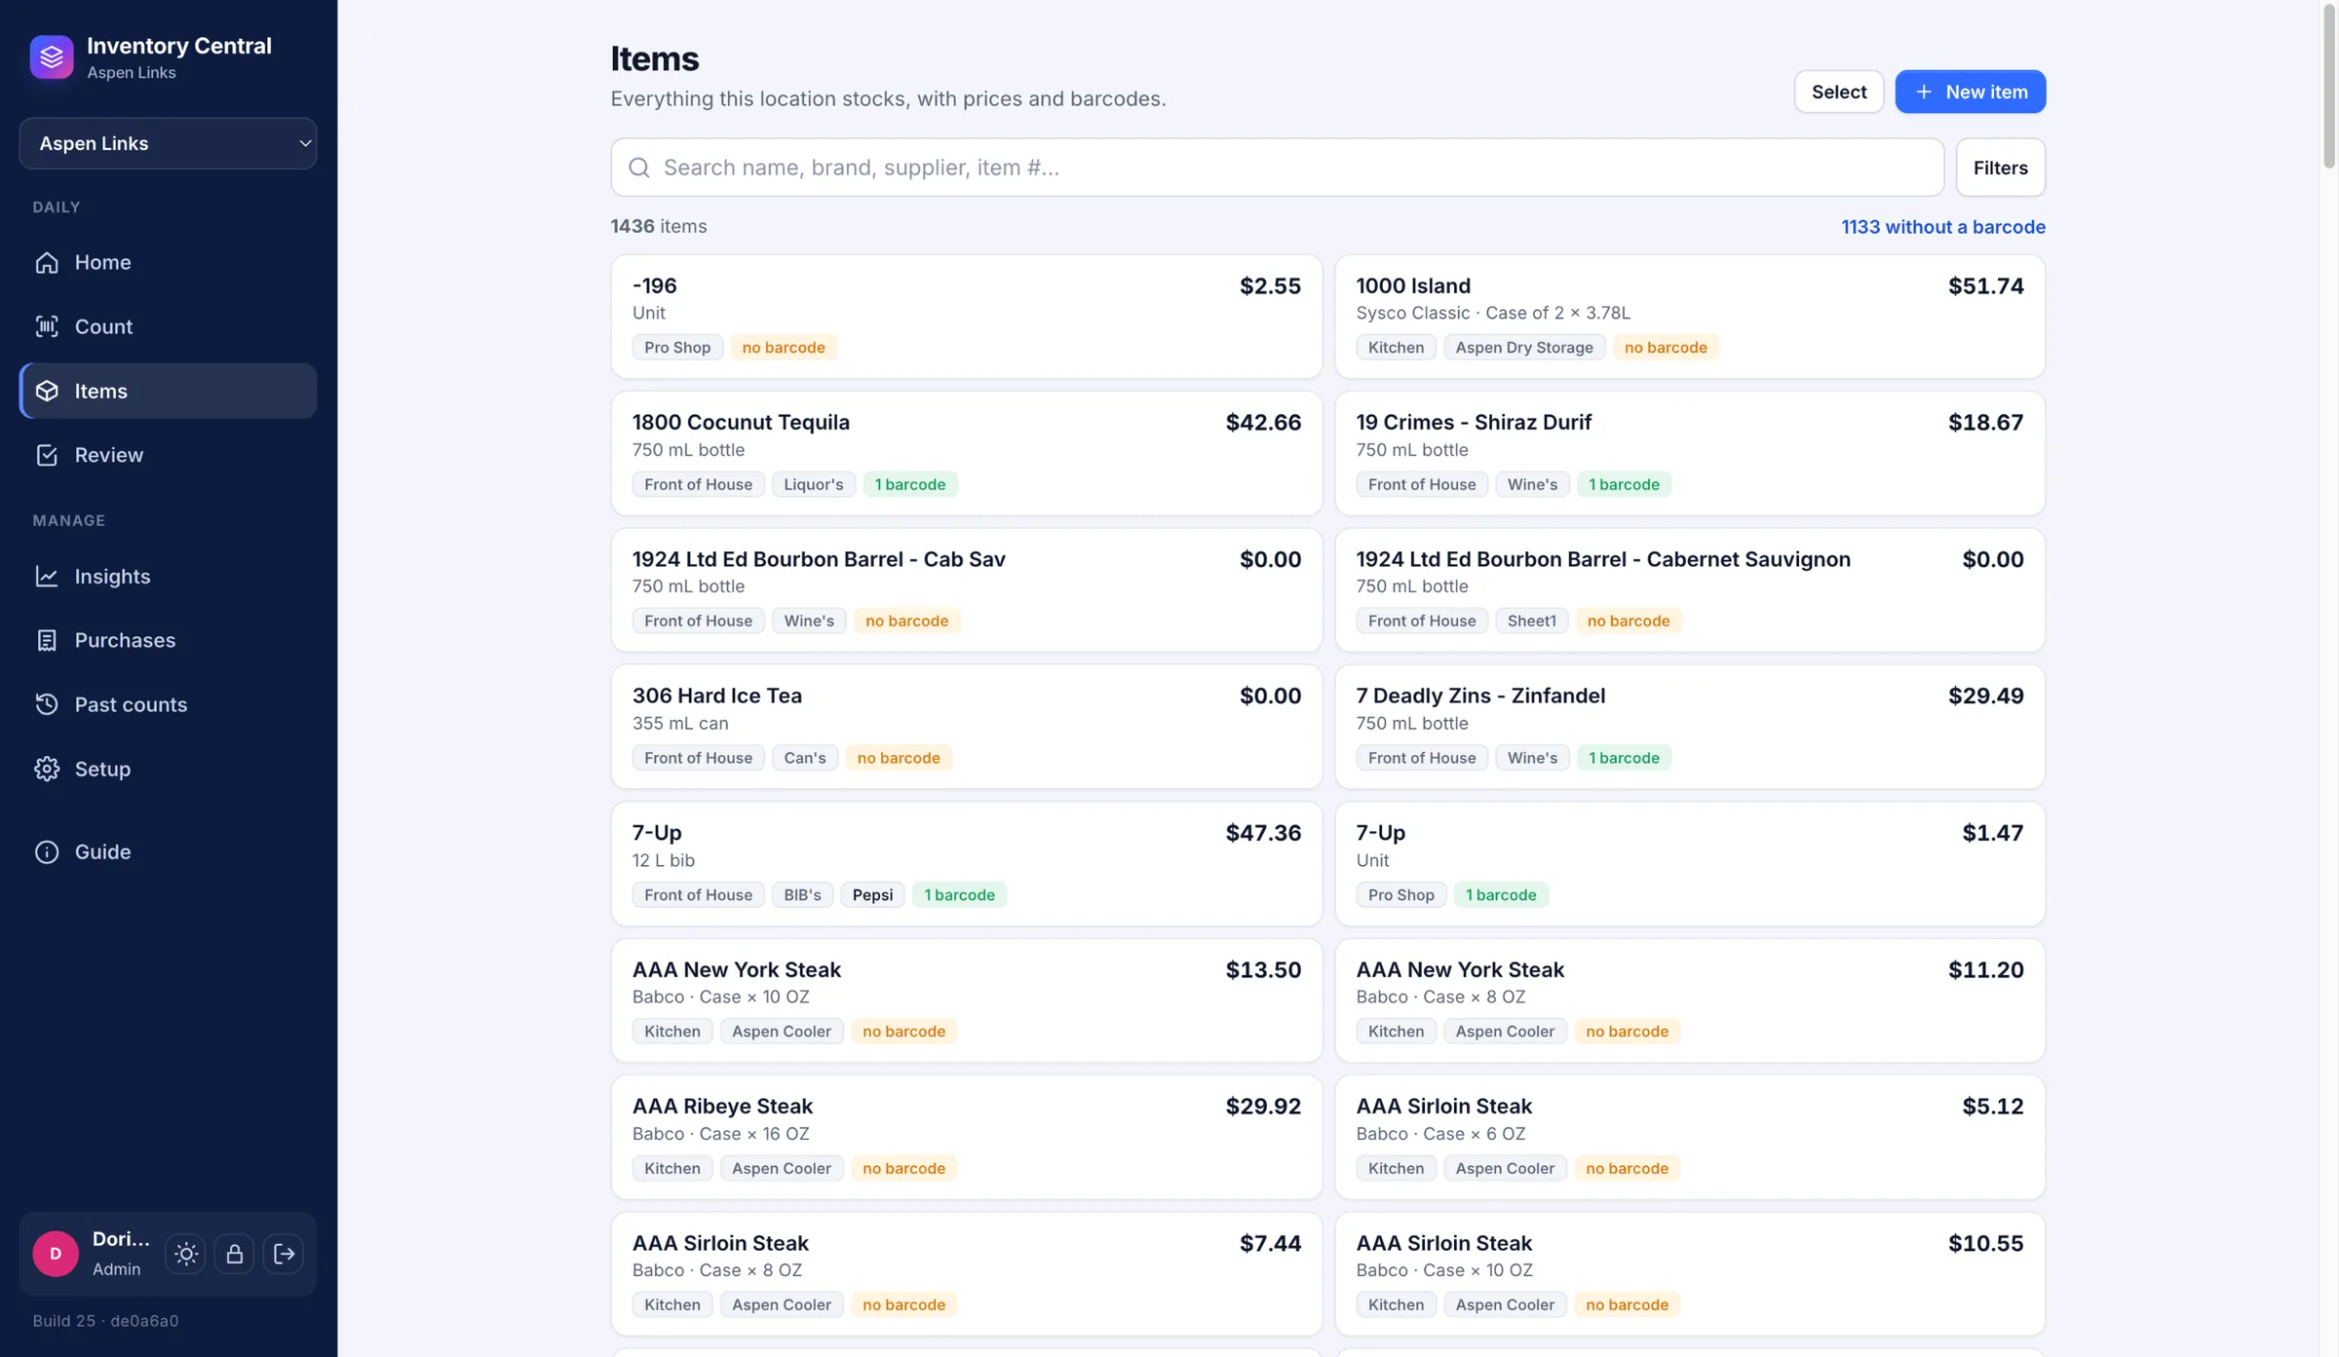The width and height of the screenshot is (2339, 1357).
Task: Focus the item search field
Action: (1277, 168)
